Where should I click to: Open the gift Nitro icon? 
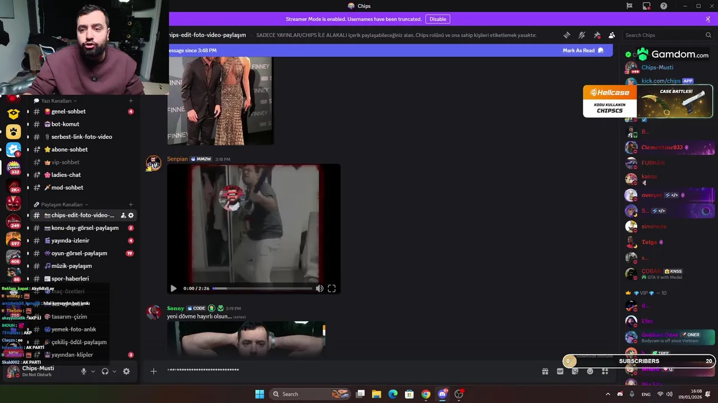(545, 371)
